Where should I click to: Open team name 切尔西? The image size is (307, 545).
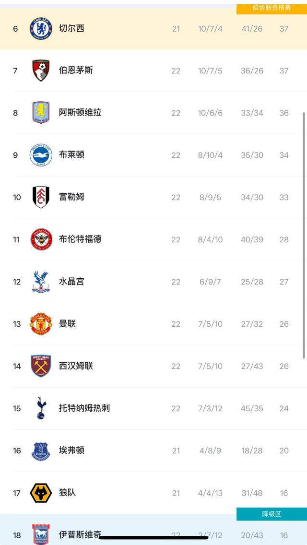tap(71, 28)
